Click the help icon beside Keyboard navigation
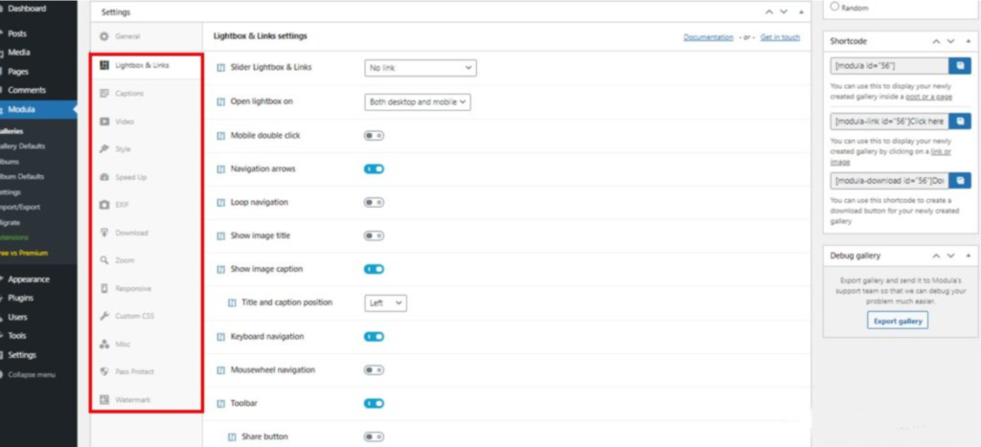The image size is (981, 447). point(221,337)
